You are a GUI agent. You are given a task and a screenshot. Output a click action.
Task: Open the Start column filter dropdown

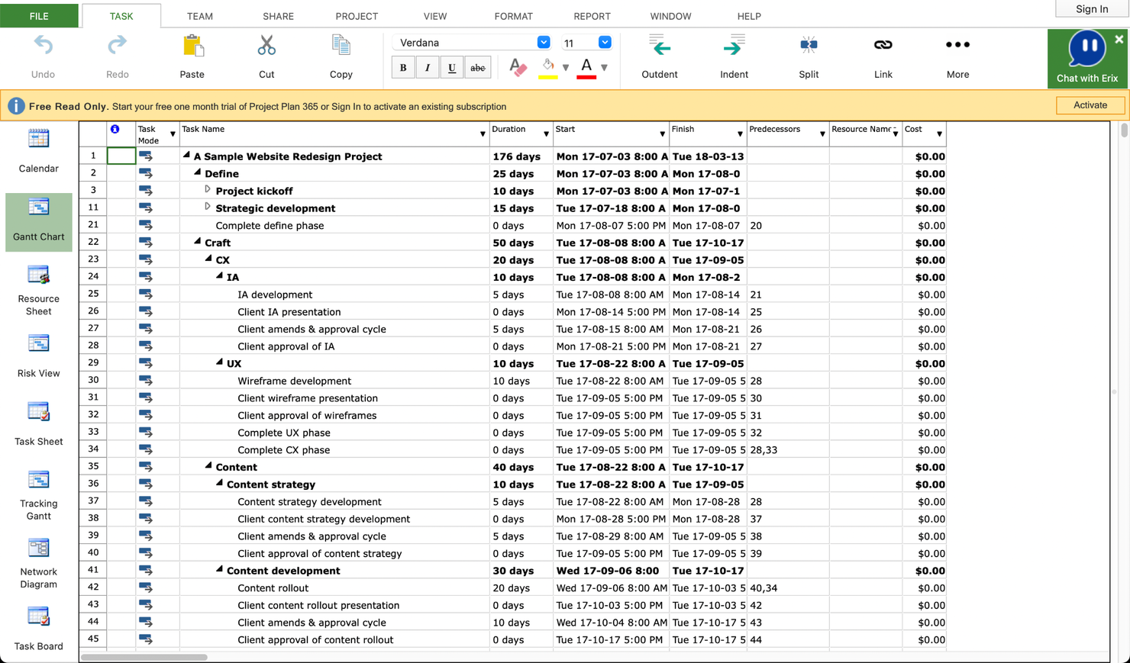tap(662, 134)
